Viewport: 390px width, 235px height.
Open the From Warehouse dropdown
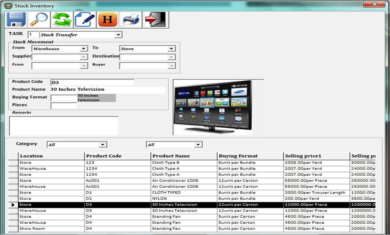84,49
